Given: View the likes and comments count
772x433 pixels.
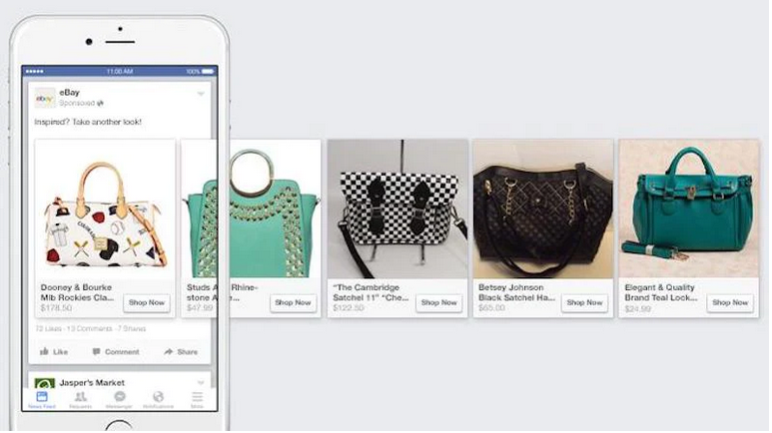Looking at the screenshot, I should [x=91, y=328].
